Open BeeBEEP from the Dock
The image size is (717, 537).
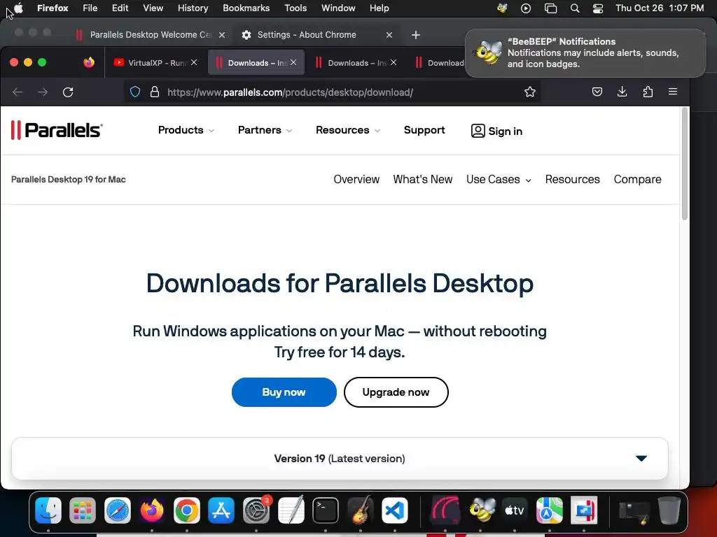click(x=480, y=510)
